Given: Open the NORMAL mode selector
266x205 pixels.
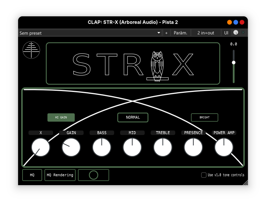Looking at the screenshot, I should (x=133, y=117).
